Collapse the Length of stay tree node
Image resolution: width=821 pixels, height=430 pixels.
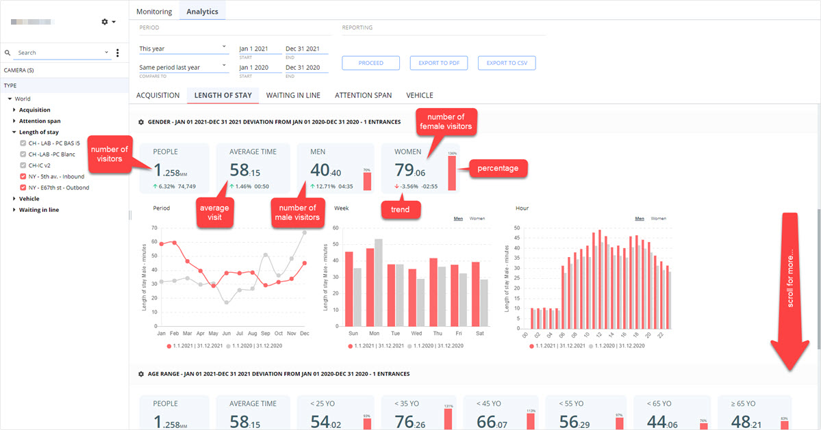[x=14, y=132]
